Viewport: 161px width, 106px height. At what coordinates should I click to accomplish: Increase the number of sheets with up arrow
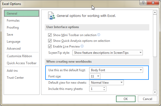click(104, 88)
